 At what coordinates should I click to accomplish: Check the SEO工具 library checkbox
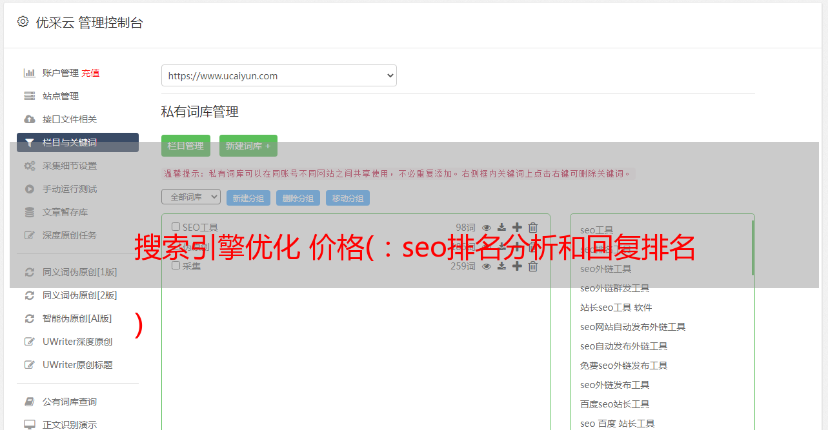coord(176,226)
